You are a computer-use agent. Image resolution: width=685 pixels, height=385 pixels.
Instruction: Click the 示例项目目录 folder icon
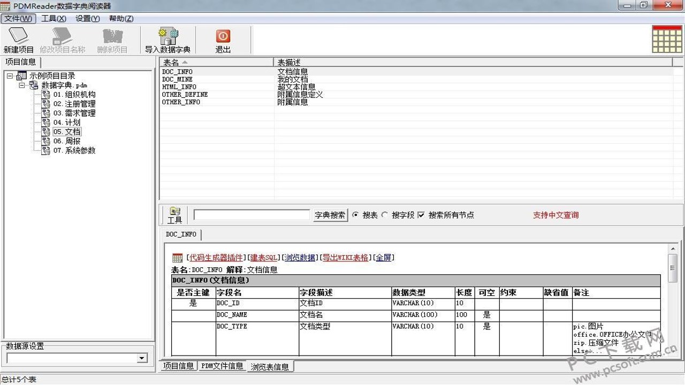(x=21, y=76)
